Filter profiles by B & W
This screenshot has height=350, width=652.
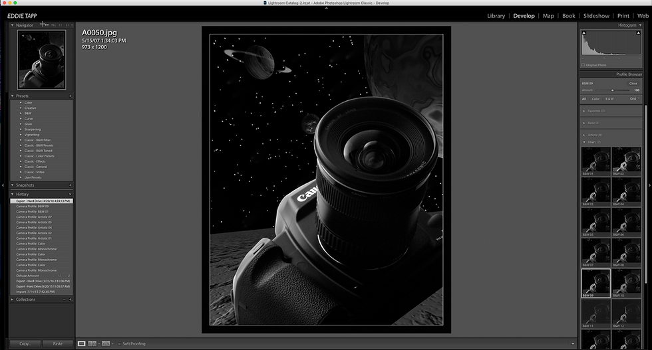(x=609, y=99)
